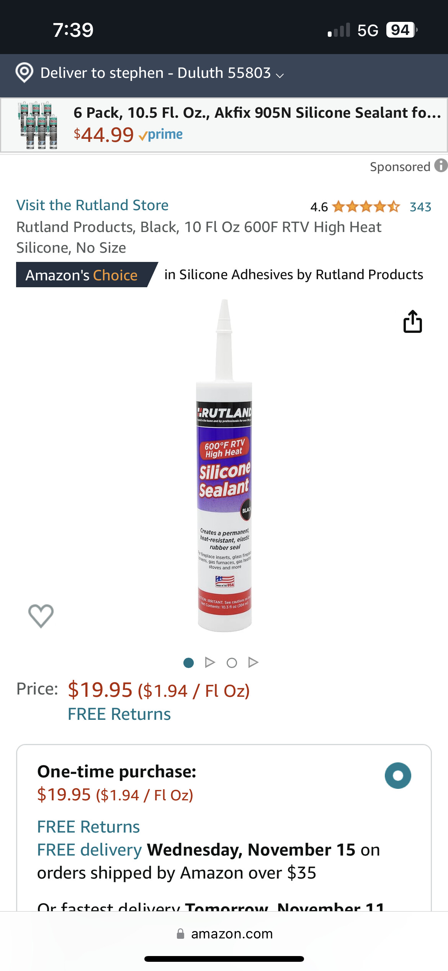Play the last product video triangle
This screenshot has width=448, height=971.
(253, 662)
